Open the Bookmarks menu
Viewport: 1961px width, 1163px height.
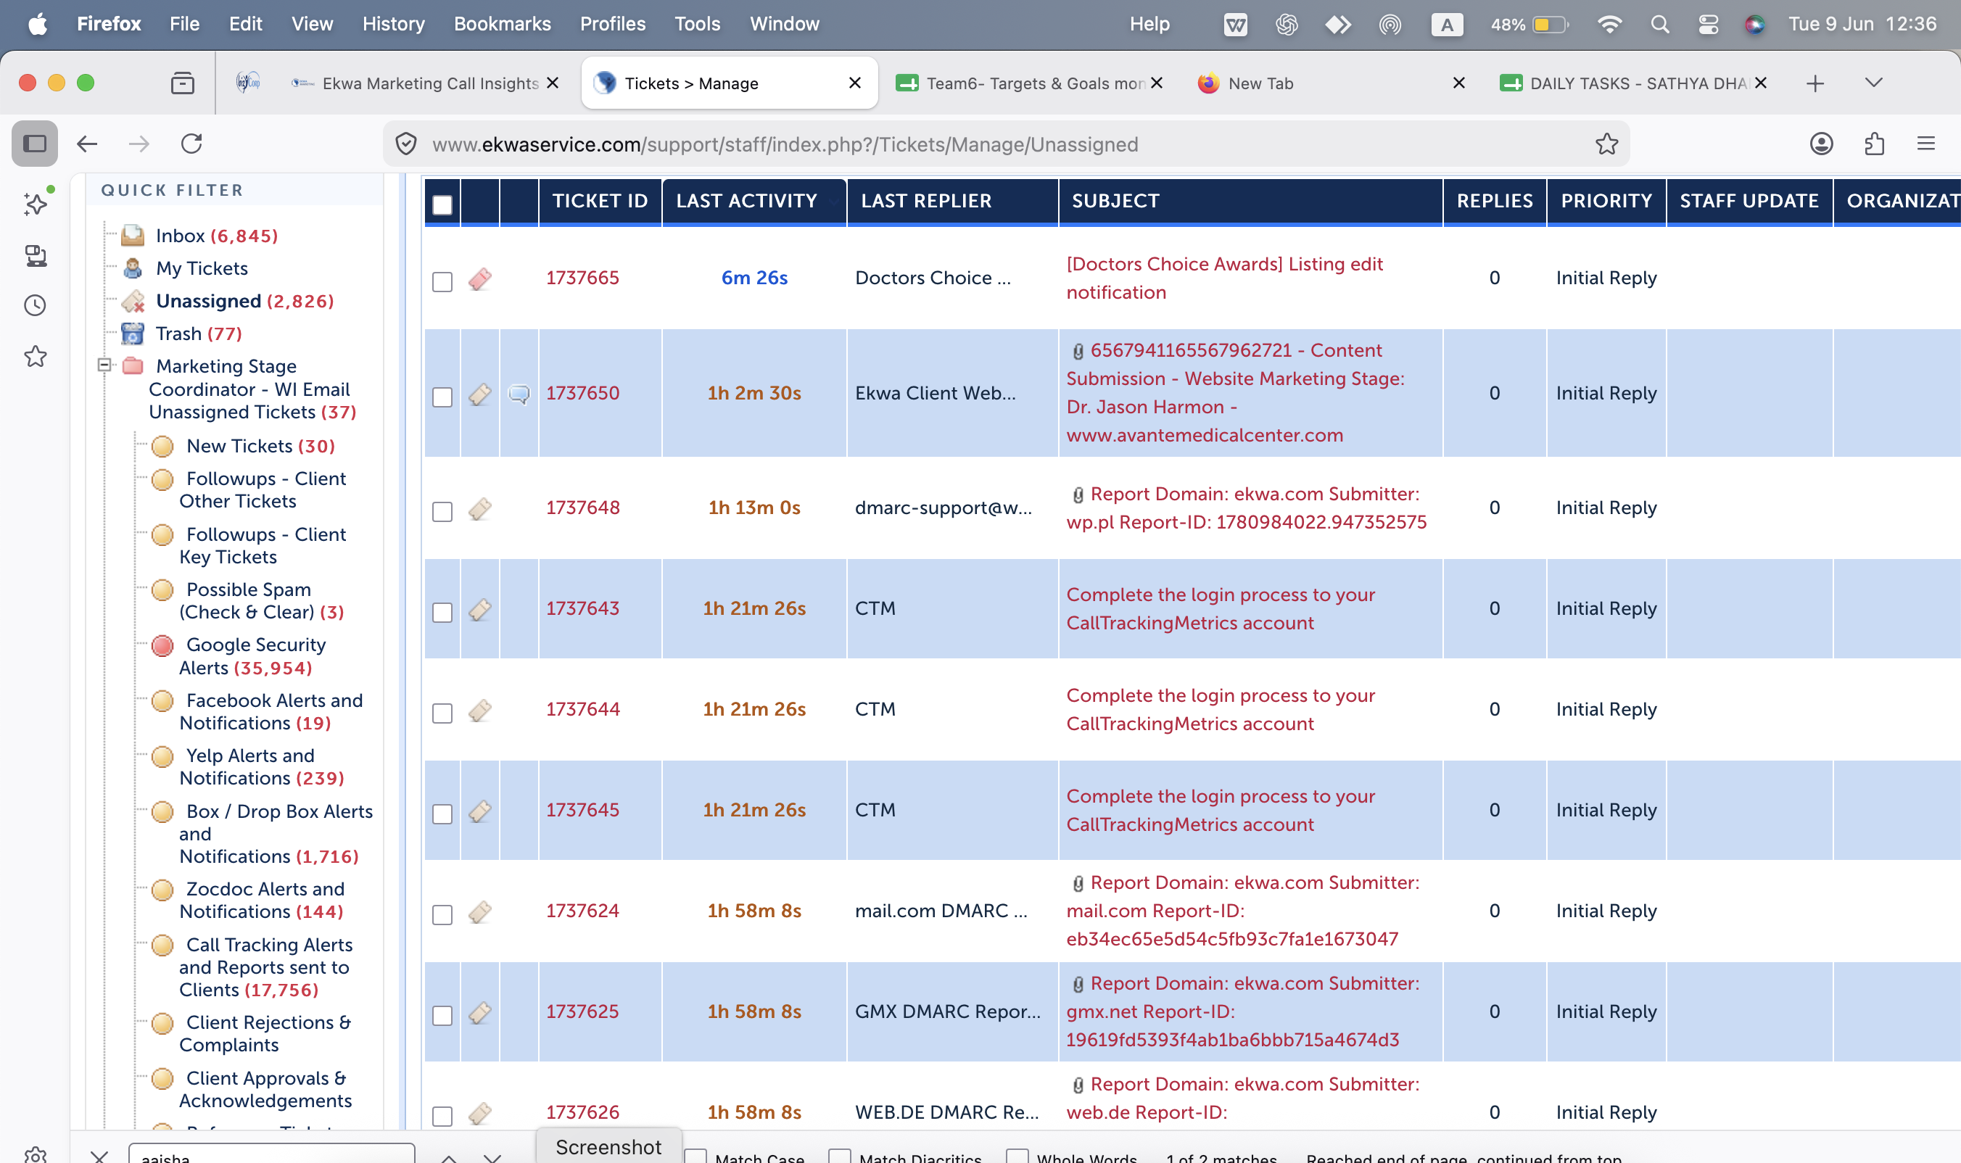pyautogui.click(x=503, y=25)
